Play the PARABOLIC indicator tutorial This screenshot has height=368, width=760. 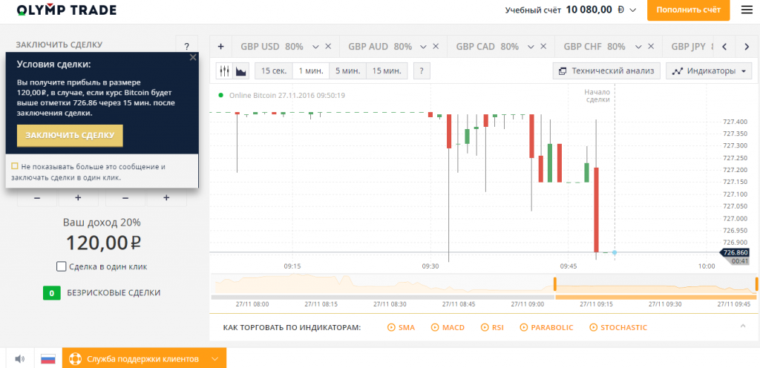click(x=546, y=327)
